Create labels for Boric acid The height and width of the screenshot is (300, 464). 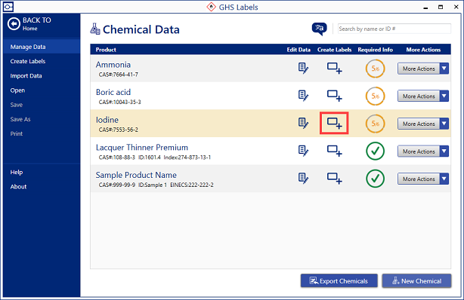click(x=334, y=96)
